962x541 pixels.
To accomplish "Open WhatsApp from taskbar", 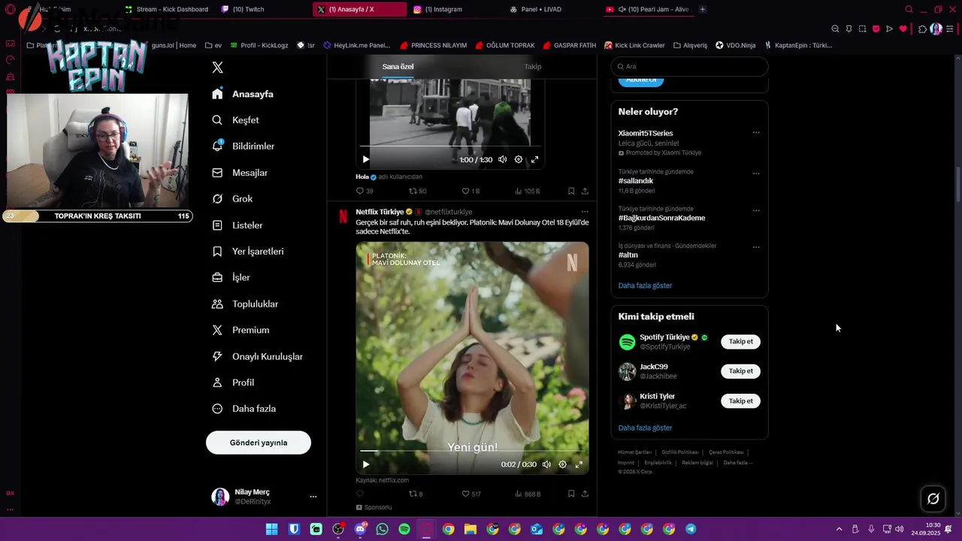I will (383, 529).
